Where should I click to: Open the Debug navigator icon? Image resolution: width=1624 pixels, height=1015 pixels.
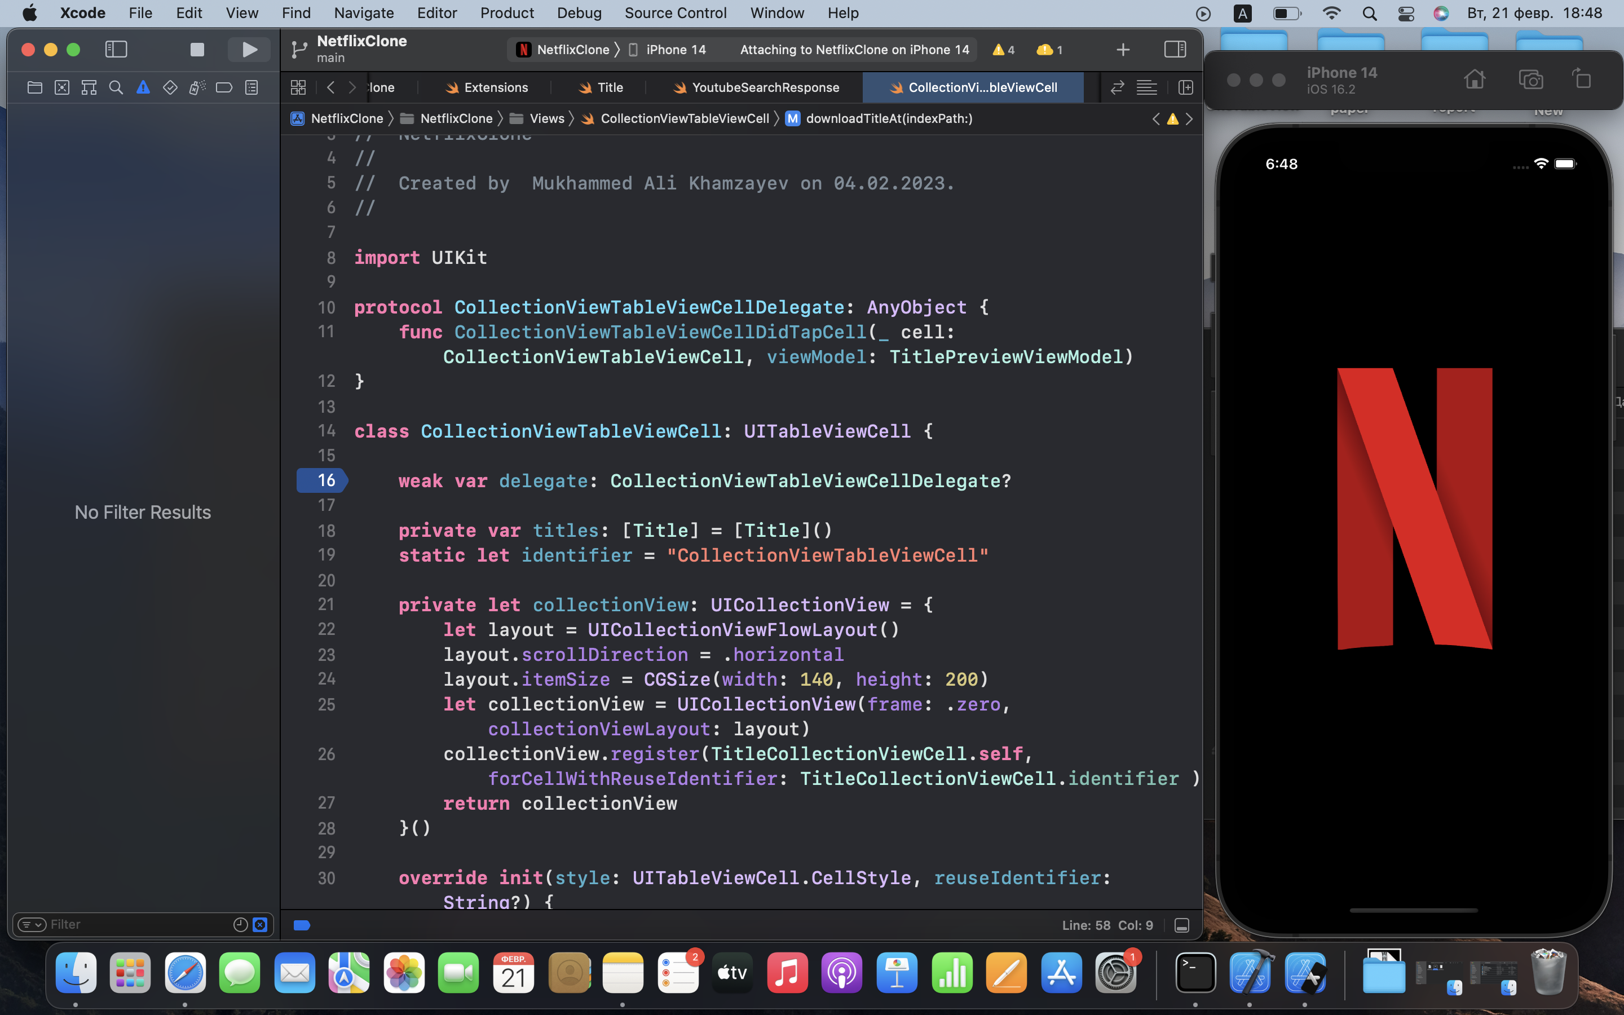coord(197,87)
